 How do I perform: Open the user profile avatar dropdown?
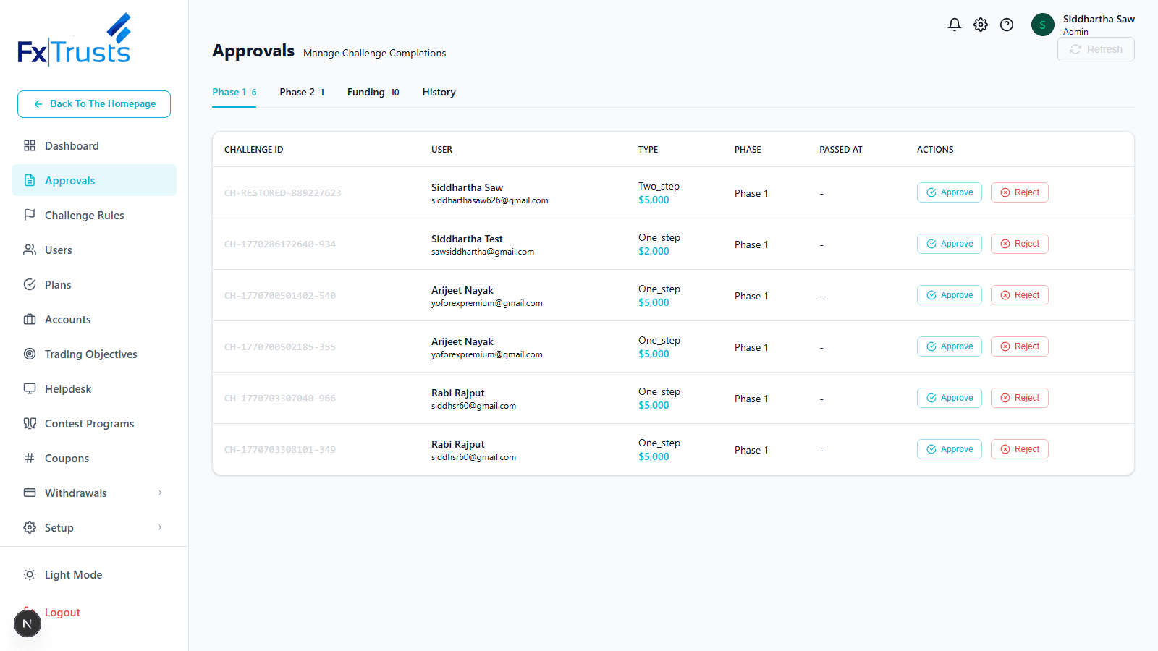pos(1042,24)
